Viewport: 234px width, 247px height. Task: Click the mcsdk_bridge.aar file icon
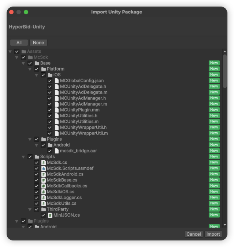(x=56, y=151)
